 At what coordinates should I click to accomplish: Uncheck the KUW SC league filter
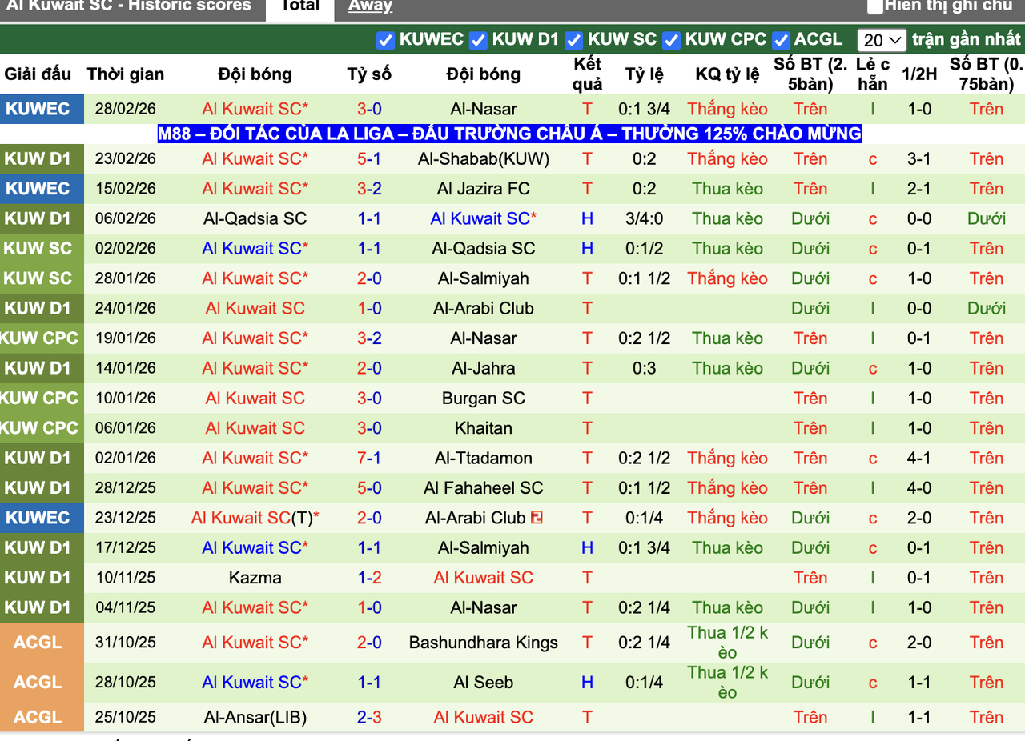573,40
